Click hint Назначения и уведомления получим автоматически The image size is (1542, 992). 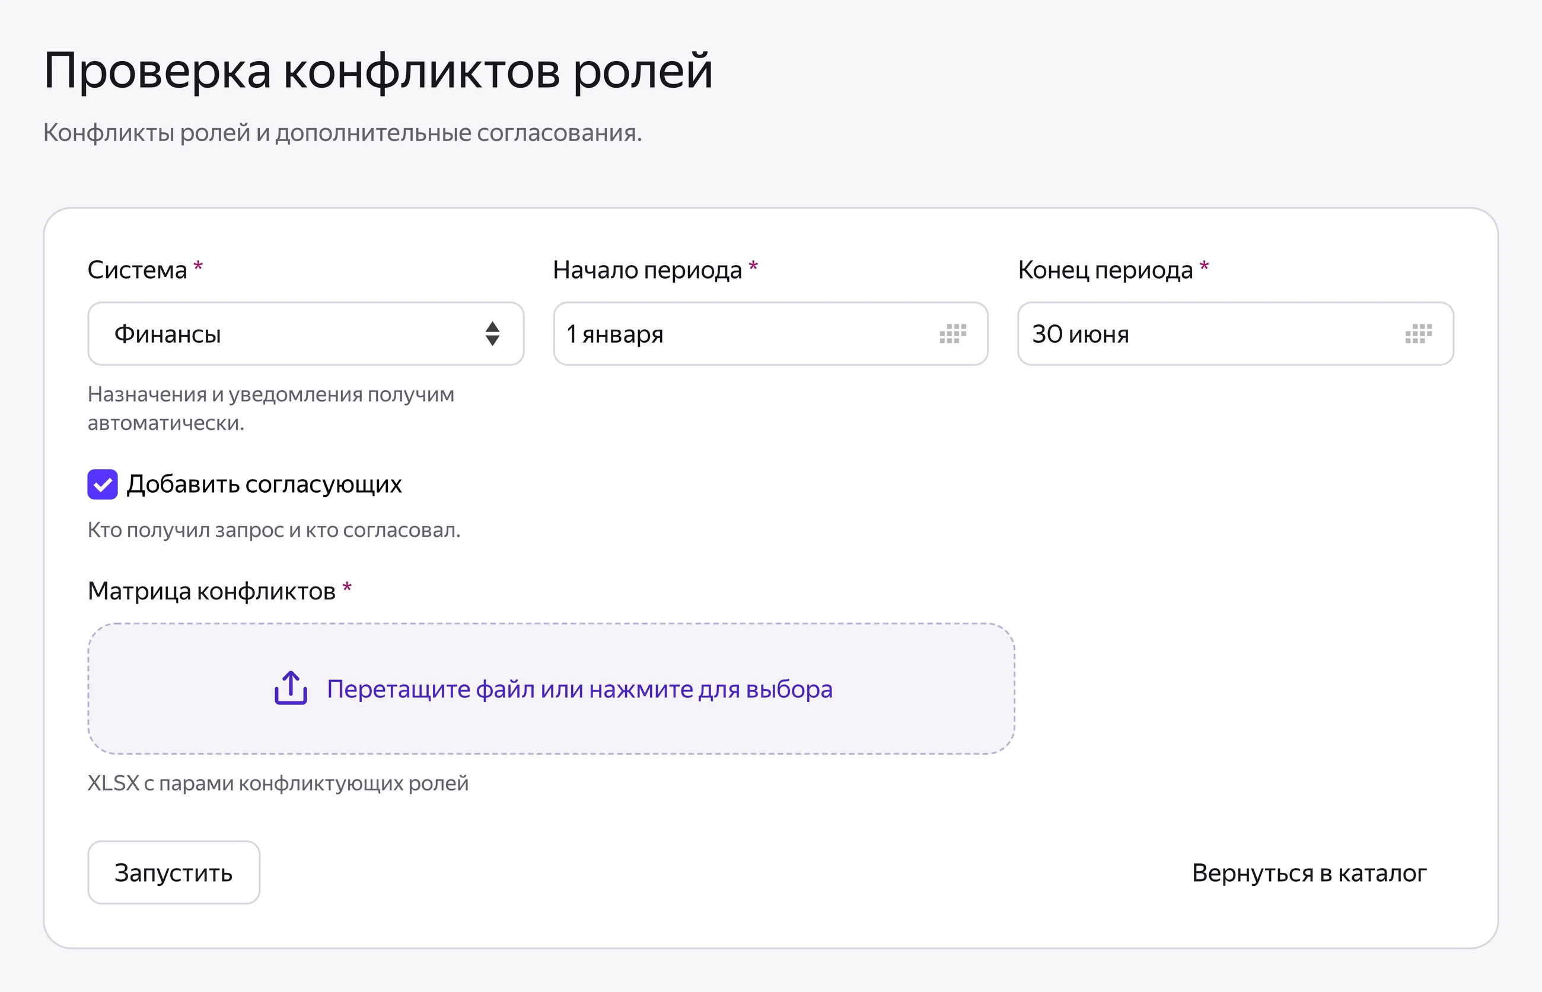click(271, 409)
